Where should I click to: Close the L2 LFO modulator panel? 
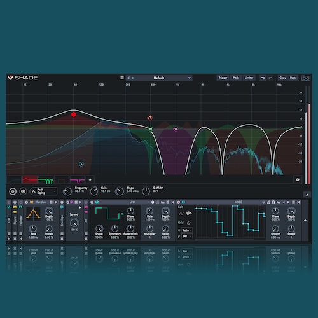173,202
